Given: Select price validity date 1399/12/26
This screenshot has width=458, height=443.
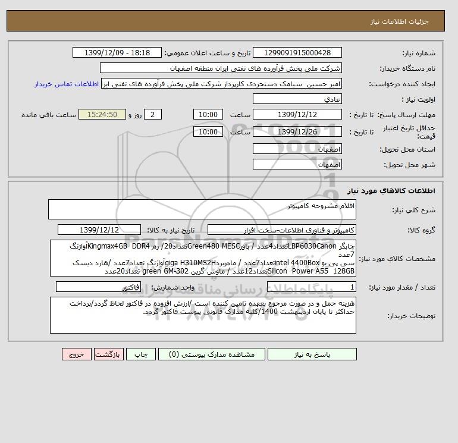Looking at the screenshot, I should (297, 131).
